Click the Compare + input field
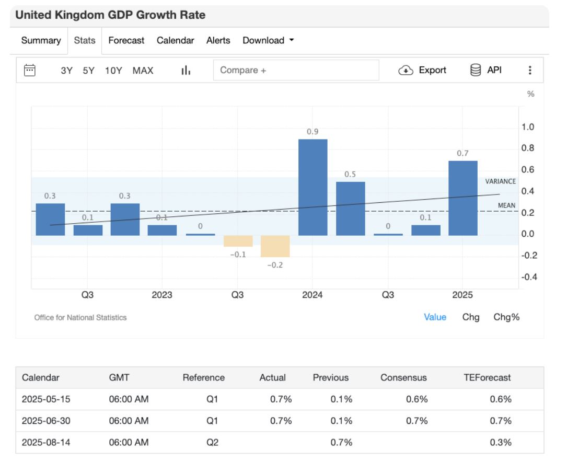 (x=296, y=70)
